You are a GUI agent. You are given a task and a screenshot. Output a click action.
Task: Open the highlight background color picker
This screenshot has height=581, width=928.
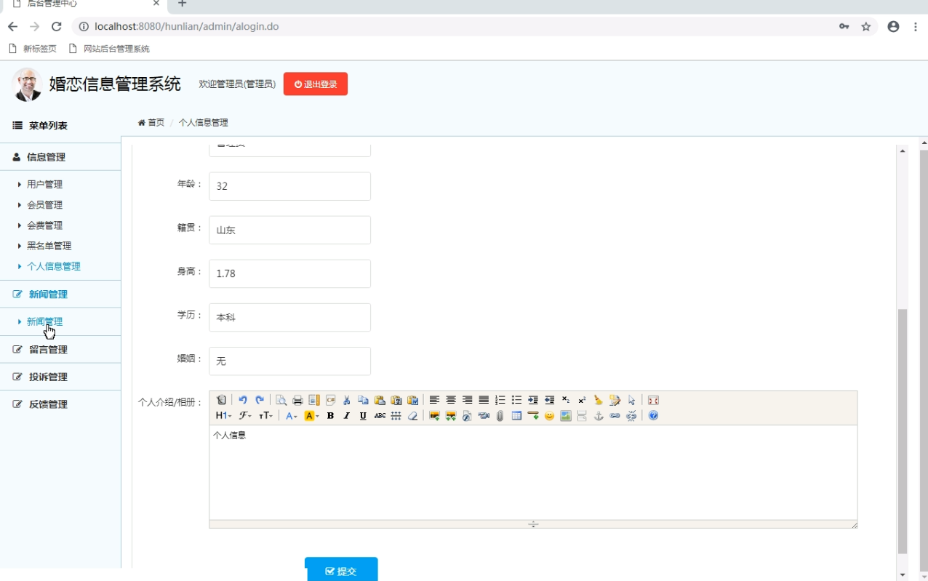[312, 416]
